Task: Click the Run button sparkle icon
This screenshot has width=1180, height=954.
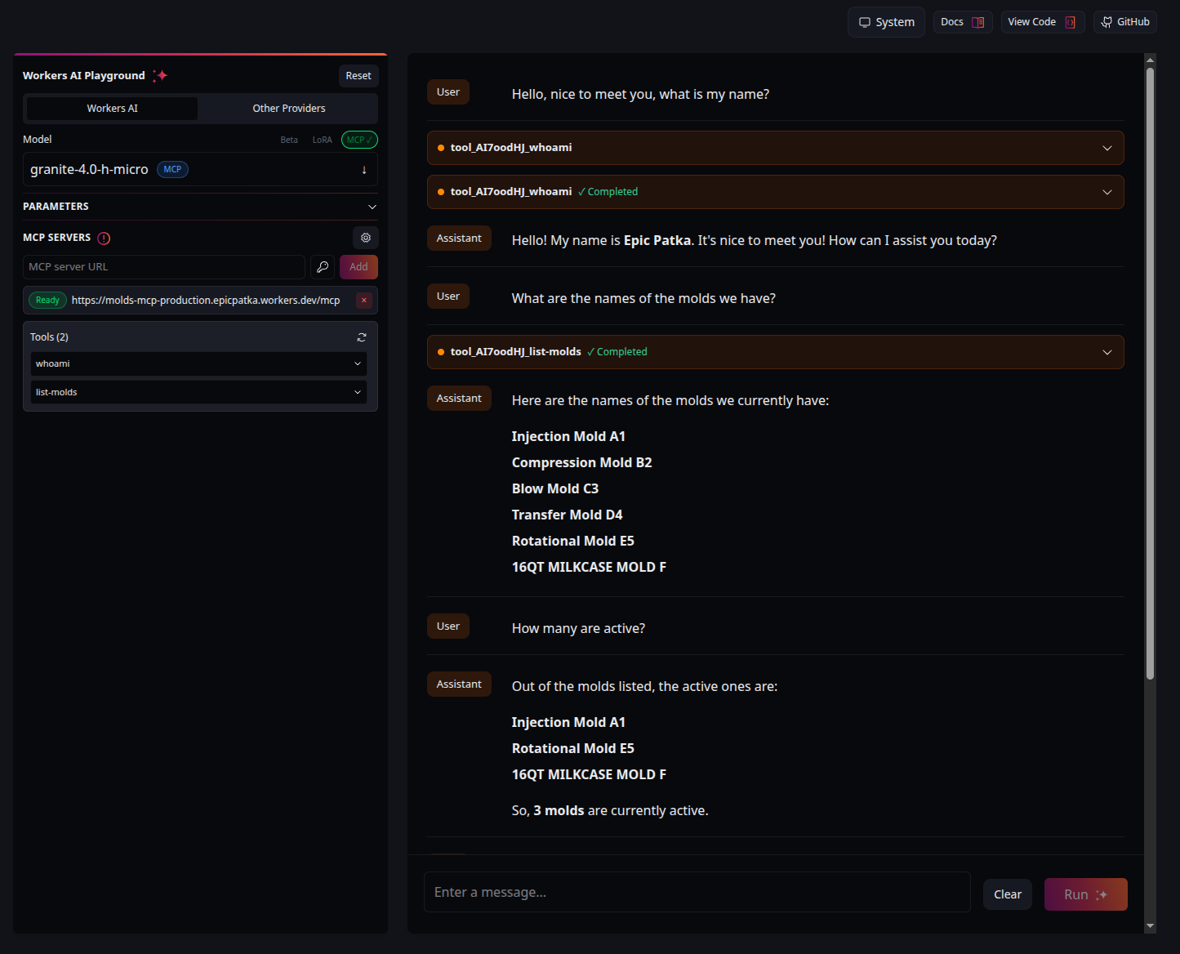Action: coord(1102,895)
